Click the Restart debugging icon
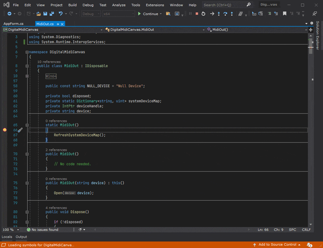This screenshot has width=323, height=248. point(203,14)
